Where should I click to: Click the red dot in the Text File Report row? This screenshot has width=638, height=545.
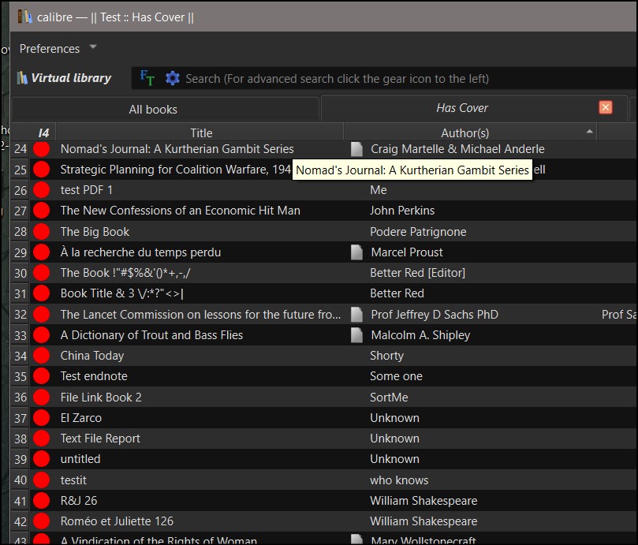[42, 438]
